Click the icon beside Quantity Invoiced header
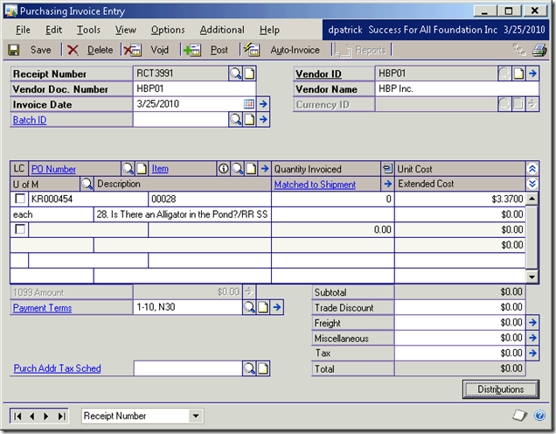Image resolution: width=556 pixels, height=434 pixels. coord(387,169)
